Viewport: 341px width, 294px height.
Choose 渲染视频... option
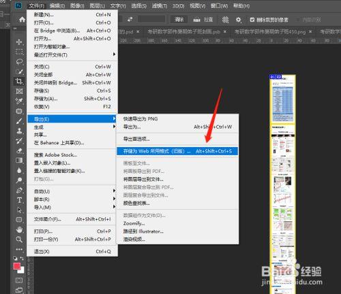point(177,239)
